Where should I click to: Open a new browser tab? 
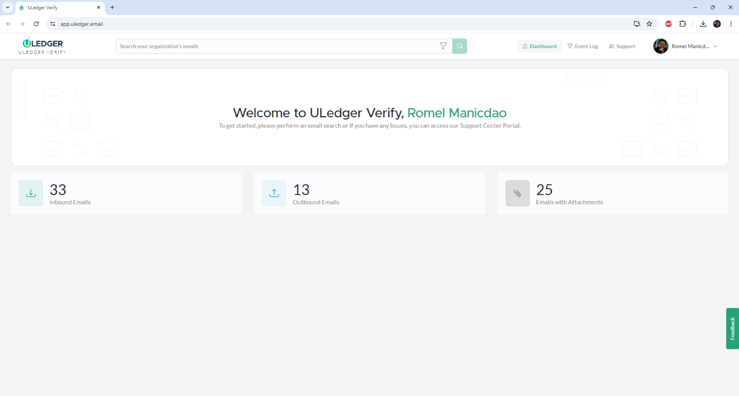(x=112, y=7)
